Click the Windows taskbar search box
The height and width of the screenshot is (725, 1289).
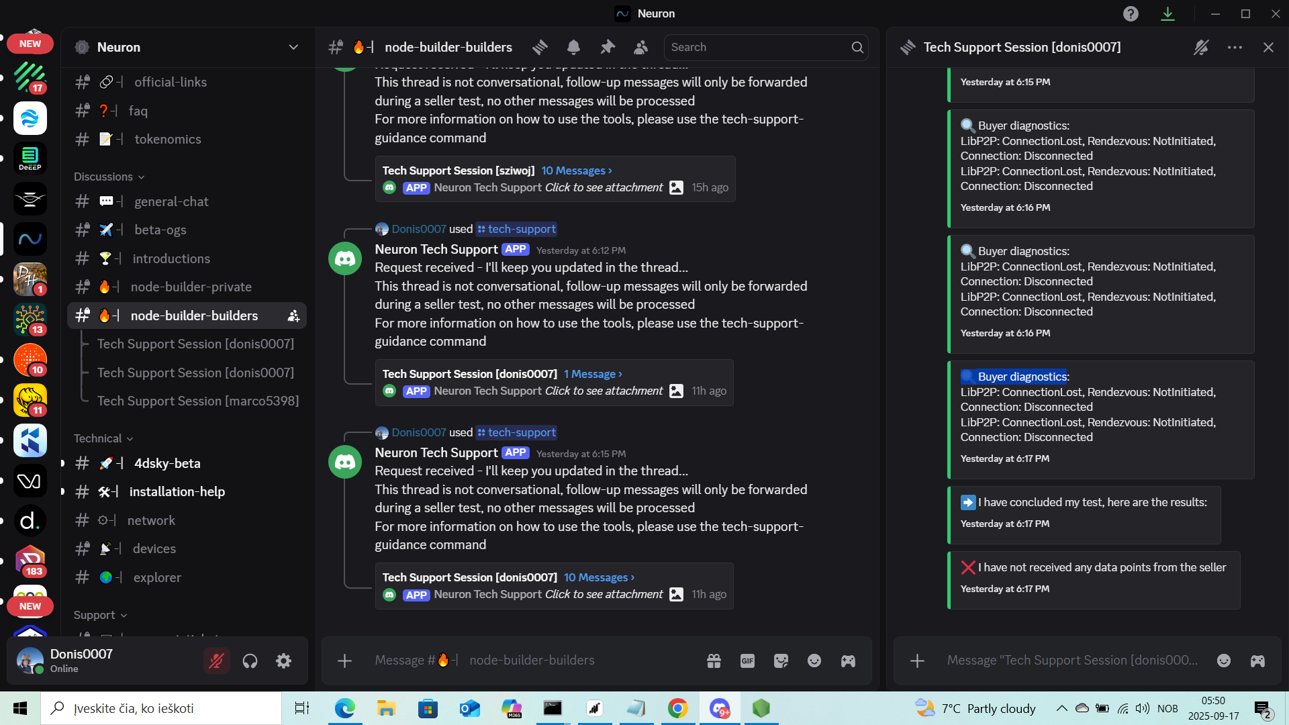161,708
